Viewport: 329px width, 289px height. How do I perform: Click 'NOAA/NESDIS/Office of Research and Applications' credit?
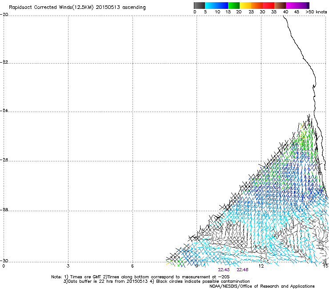coord(262,286)
